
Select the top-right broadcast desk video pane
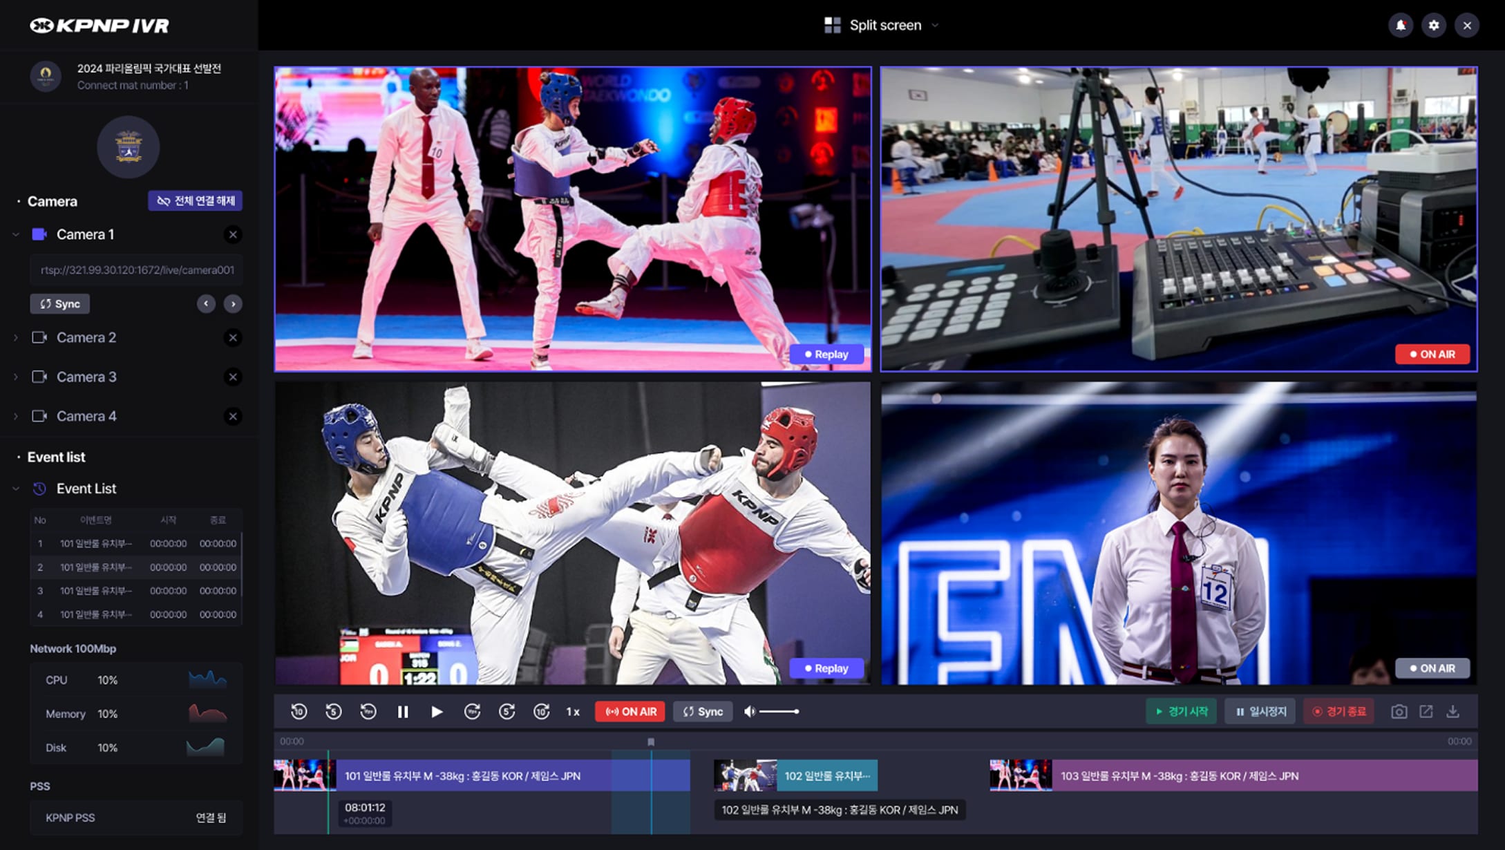coord(1179,219)
